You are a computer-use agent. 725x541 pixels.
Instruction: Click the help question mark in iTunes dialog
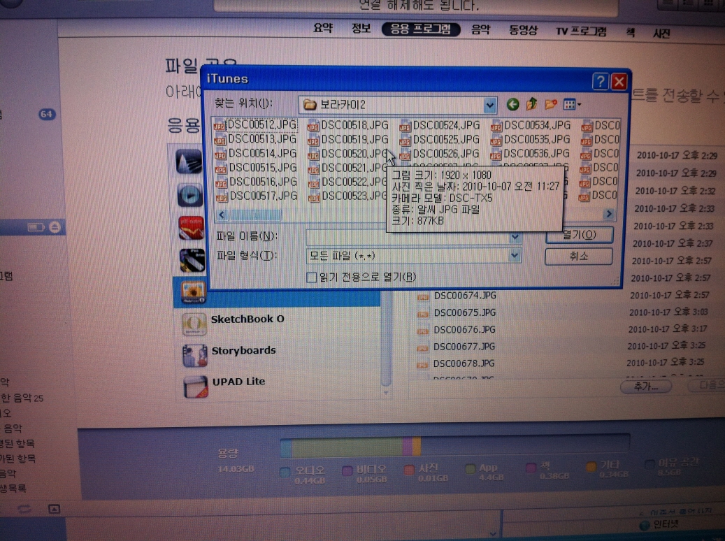coord(600,82)
